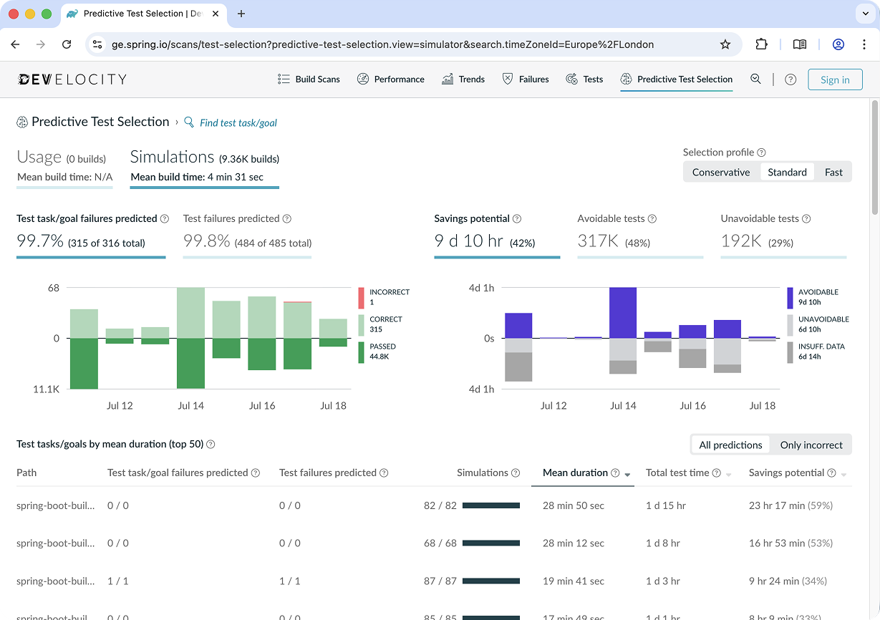Sort table by Mean duration arrow

point(628,475)
